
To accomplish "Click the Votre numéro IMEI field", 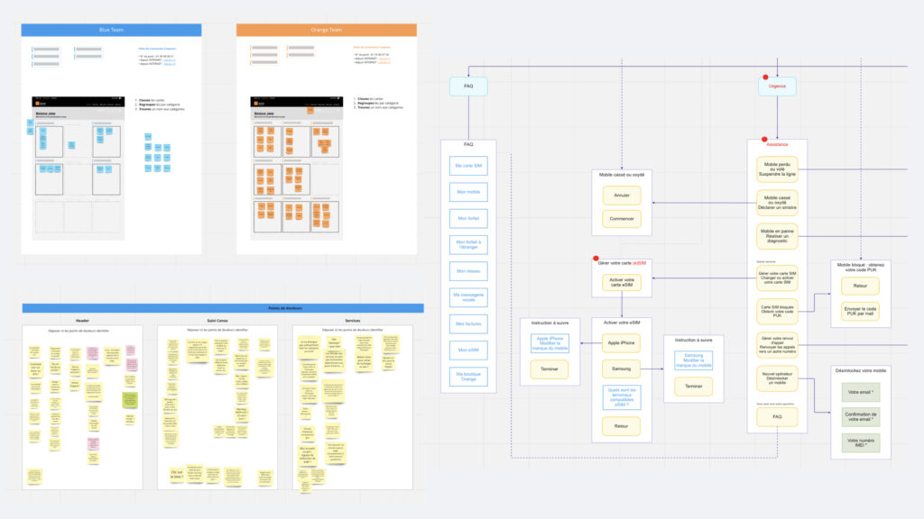I will [860, 442].
